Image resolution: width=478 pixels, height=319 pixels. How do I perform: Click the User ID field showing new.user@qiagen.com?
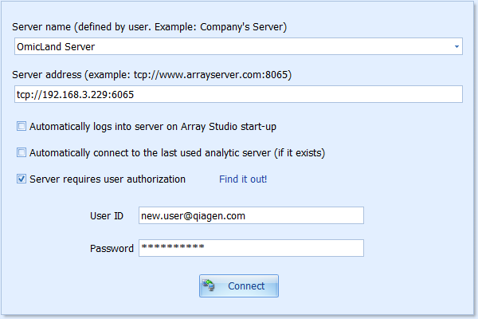tap(251, 215)
